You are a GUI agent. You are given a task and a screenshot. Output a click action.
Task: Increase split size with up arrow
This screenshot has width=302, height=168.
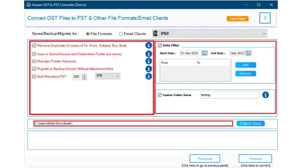click(84, 75)
